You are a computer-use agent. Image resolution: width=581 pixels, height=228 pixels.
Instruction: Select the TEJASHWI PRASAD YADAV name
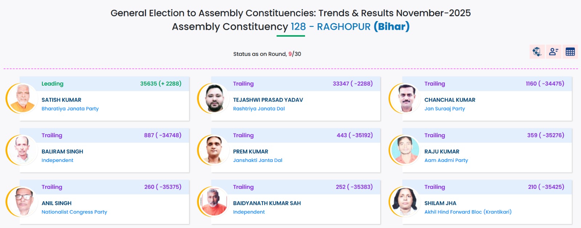(x=268, y=100)
